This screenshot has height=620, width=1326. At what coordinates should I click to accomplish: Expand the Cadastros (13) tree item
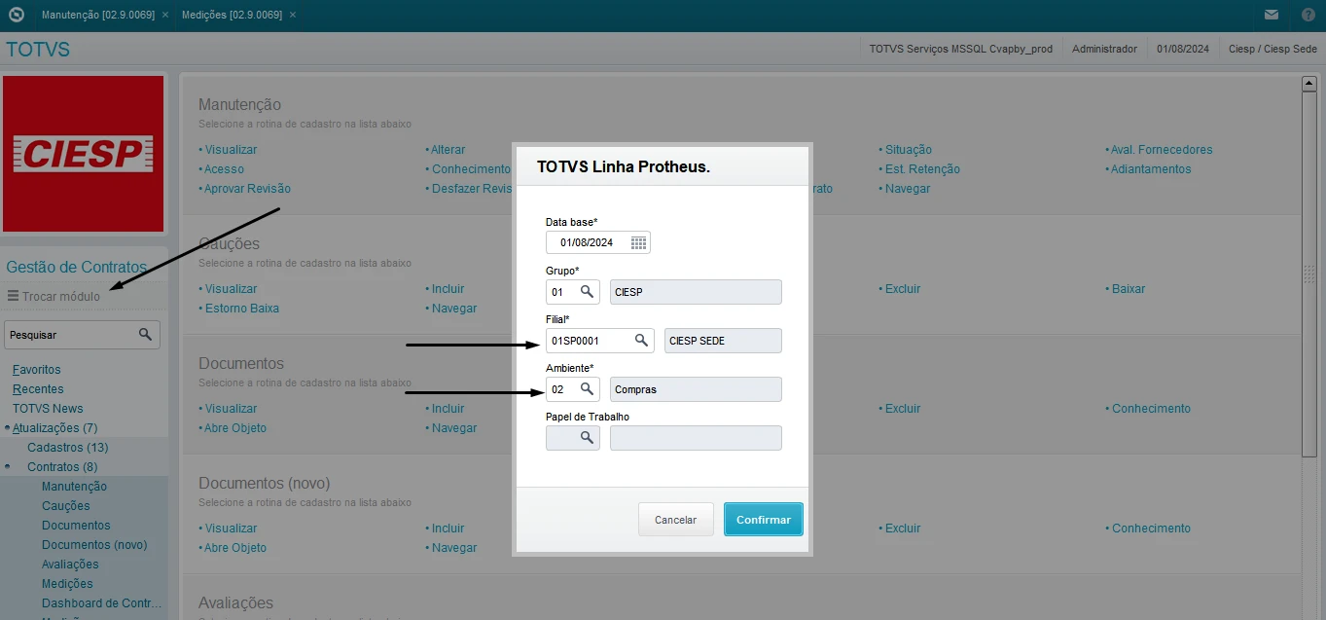pyautogui.click(x=67, y=447)
